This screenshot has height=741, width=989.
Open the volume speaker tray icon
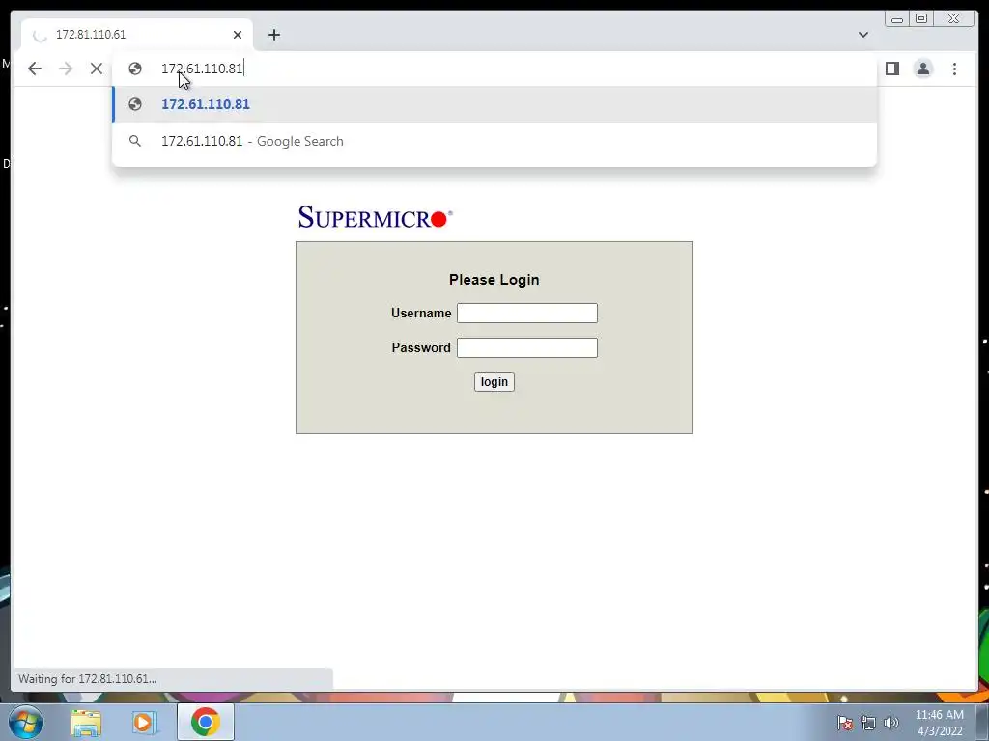(890, 723)
